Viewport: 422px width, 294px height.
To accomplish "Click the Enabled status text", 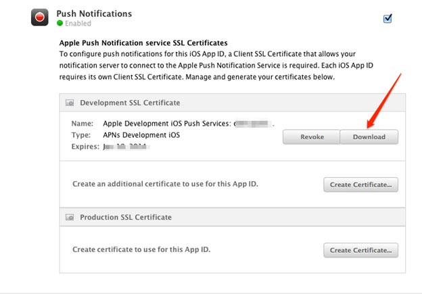I will (78, 24).
